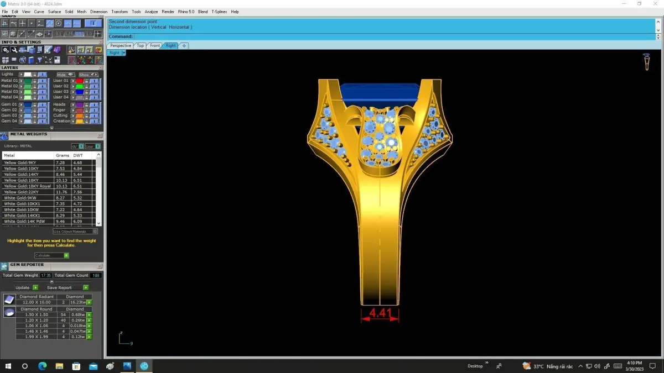Open the Surface menu
The image size is (664, 373).
[x=54, y=12]
